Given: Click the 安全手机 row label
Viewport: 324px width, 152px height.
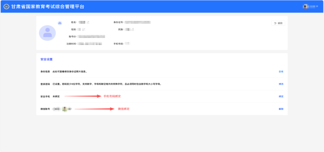Looking at the screenshot, I should click(45, 96).
